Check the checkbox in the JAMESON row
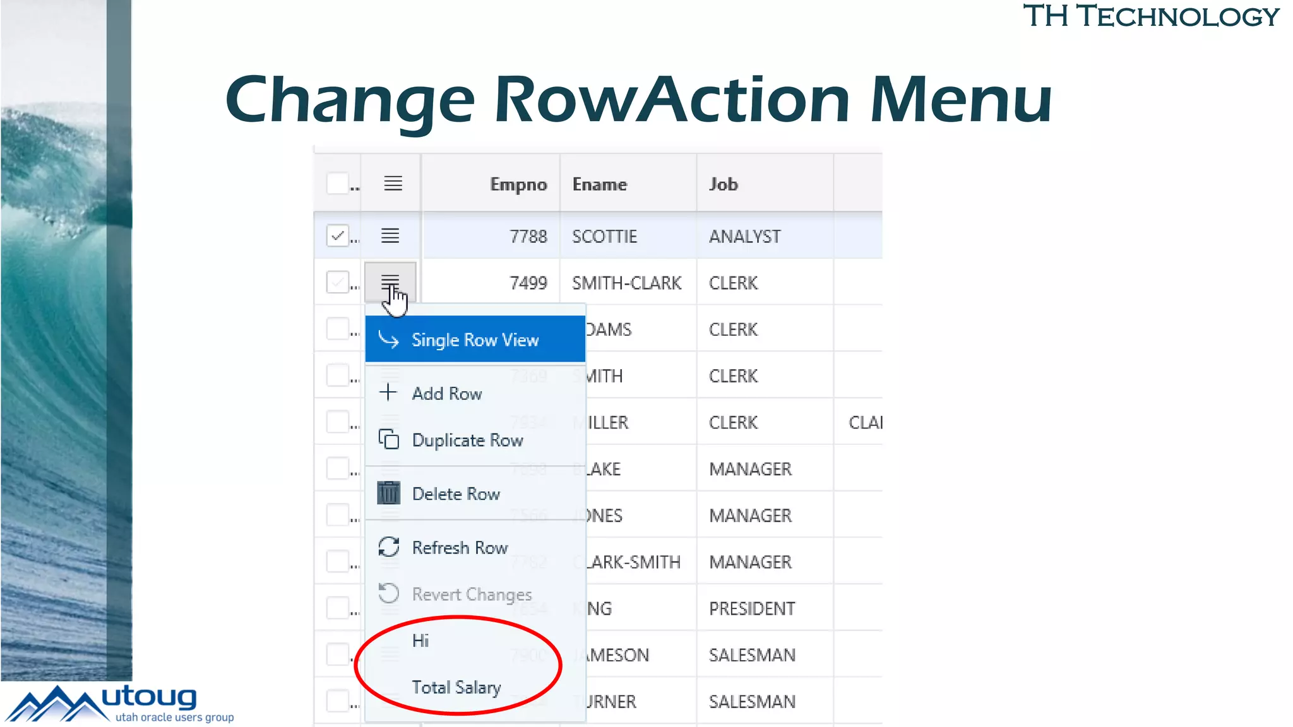 338,654
